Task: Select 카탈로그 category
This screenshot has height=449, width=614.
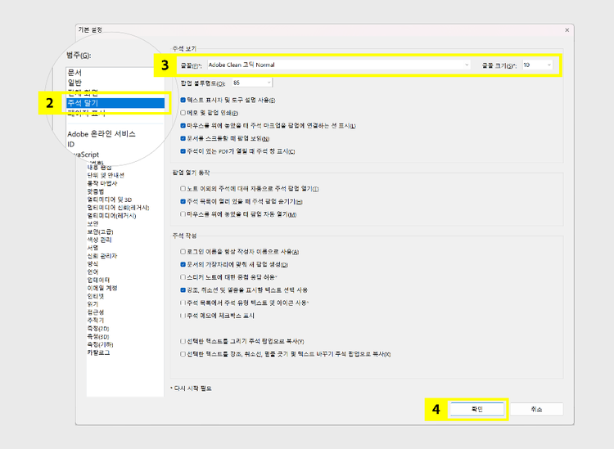Action: tap(98, 352)
